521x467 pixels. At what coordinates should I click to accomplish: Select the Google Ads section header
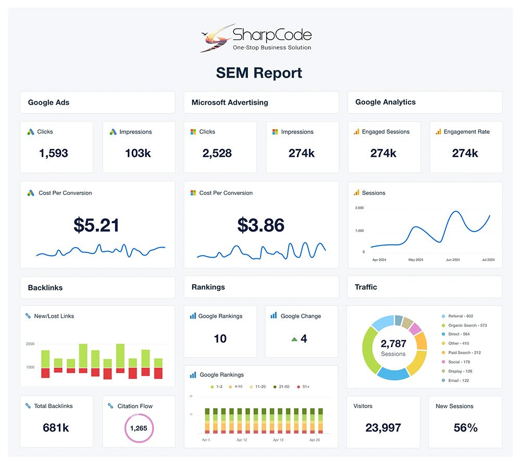(x=97, y=103)
